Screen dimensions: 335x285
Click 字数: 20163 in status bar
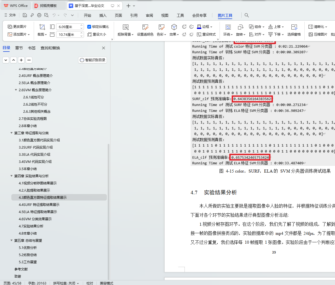(37, 283)
